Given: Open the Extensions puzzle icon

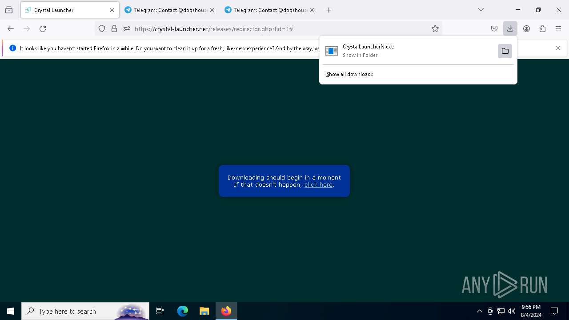Looking at the screenshot, I should (x=542, y=29).
